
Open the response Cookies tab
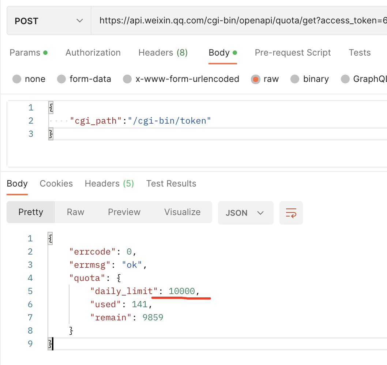pyautogui.click(x=56, y=184)
